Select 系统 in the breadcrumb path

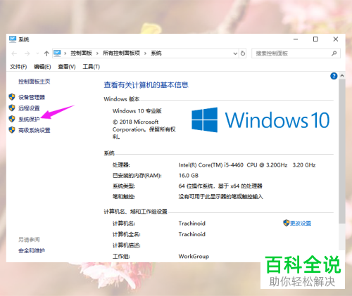point(156,53)
